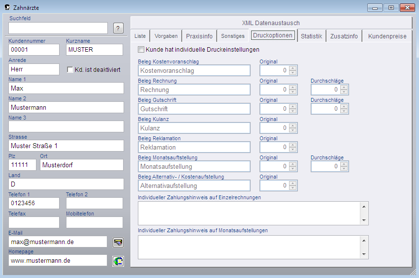Click into the Suchfeld search input
This screenshot has height=278, width=419.
(58, 28)
